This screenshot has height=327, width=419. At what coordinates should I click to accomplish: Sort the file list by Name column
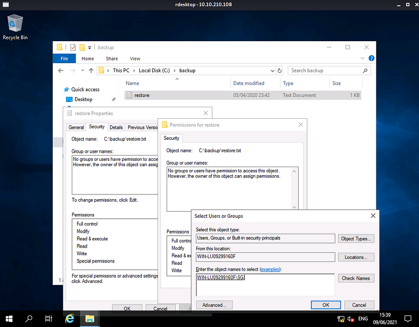(177, 83)
